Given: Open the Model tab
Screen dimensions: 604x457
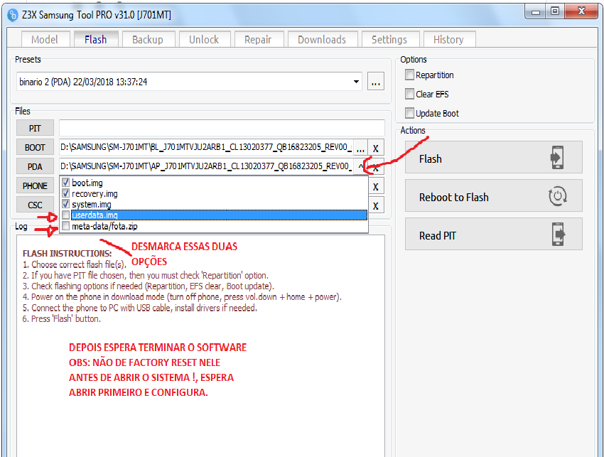Looking at the screenshot, I should point(45,40).
